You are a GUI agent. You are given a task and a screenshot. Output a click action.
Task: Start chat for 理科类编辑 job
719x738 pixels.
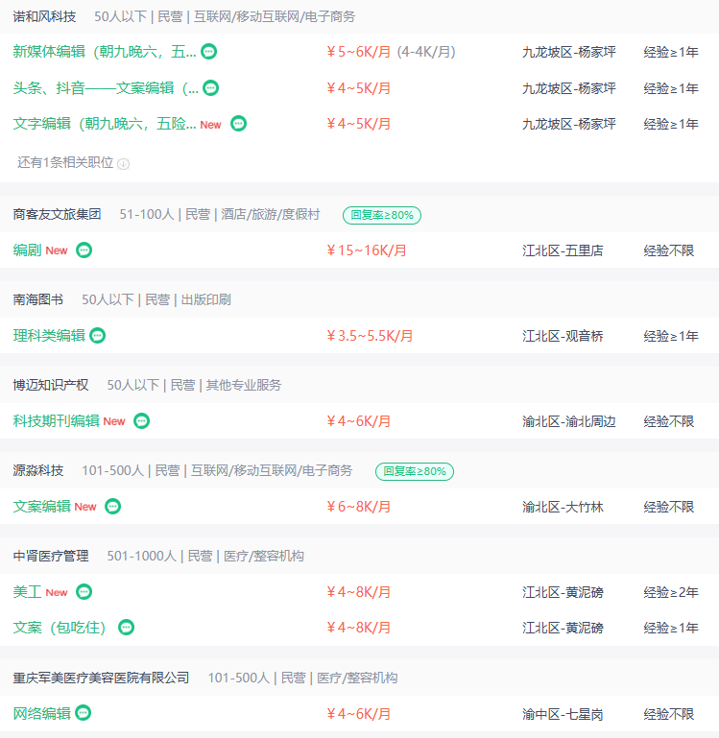98,336
